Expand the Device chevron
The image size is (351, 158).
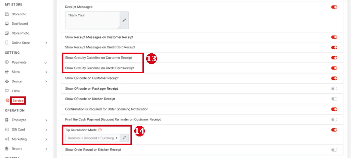(46, 82)
